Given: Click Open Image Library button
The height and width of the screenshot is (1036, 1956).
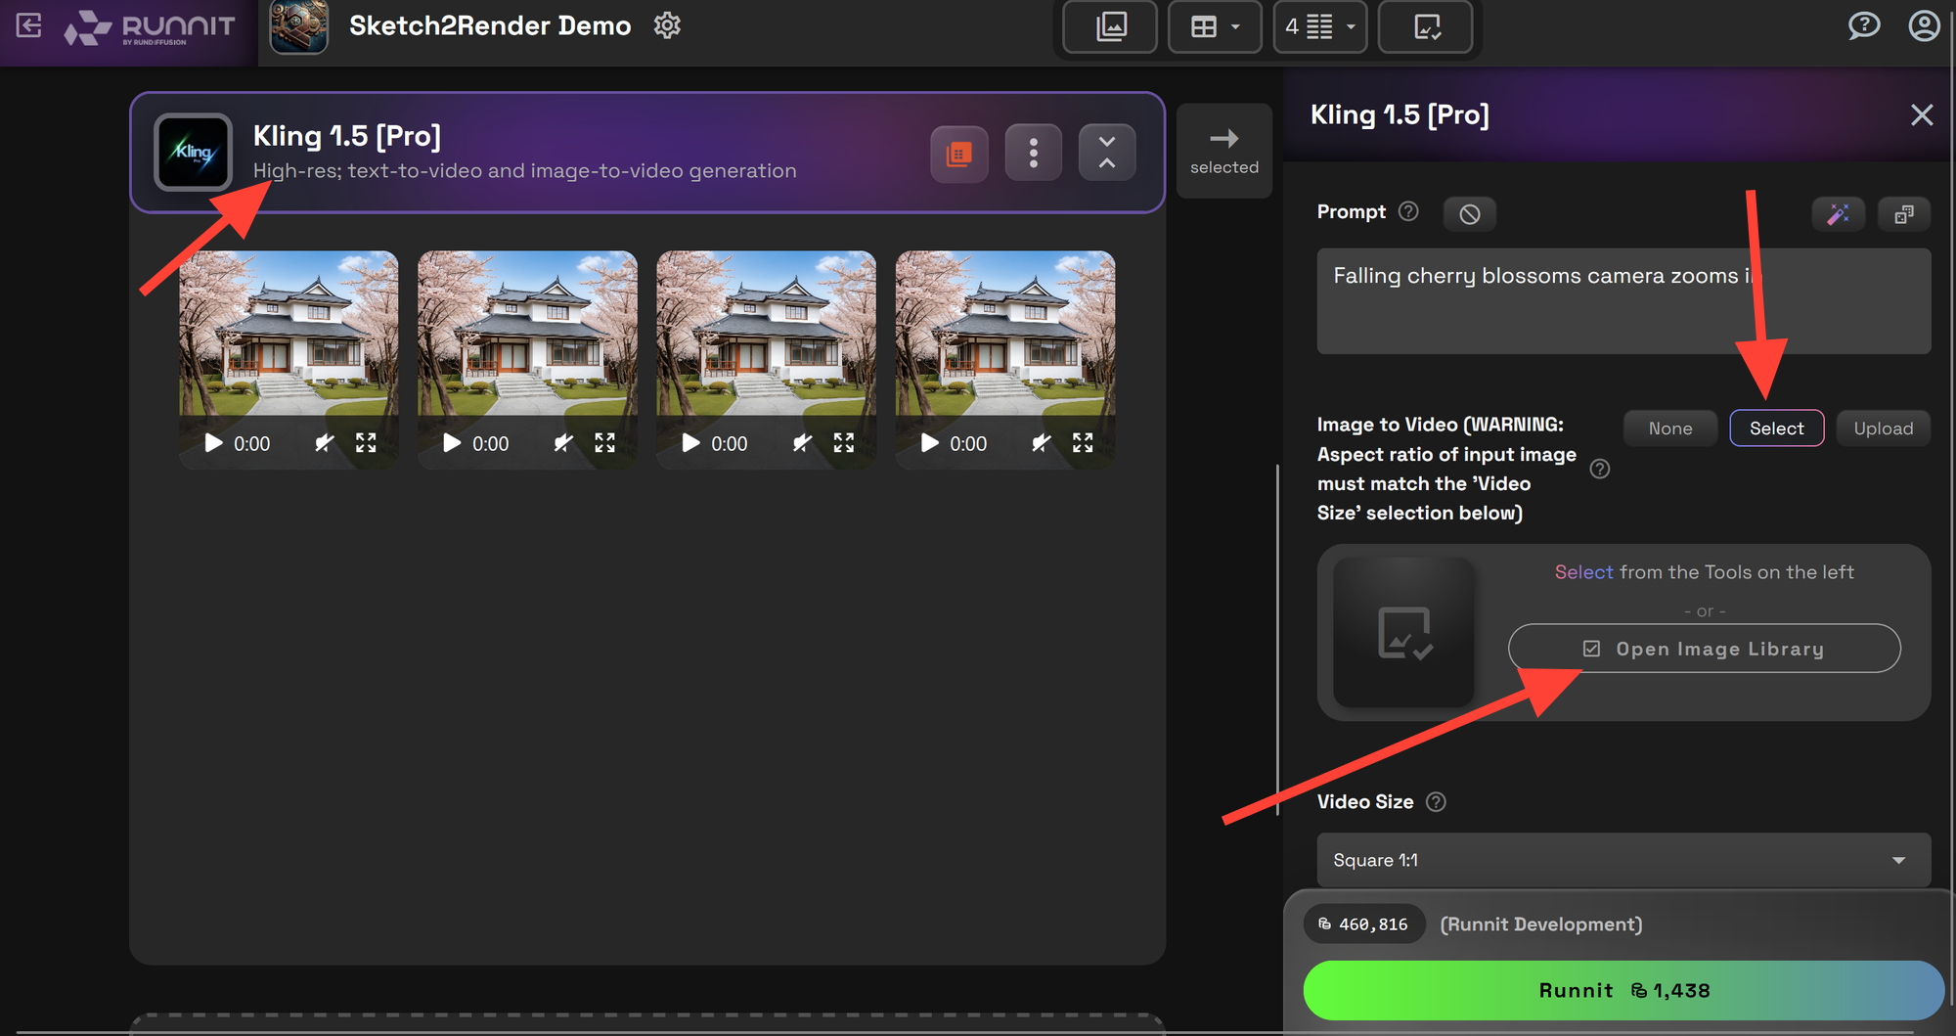Looking at the screenshot, I should click(1704, 649).
